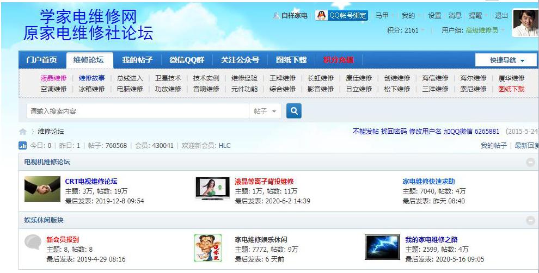Click the blue magnifier search button
The height and width of the screenshot is (273, 539).
click(x=293, y=111)
